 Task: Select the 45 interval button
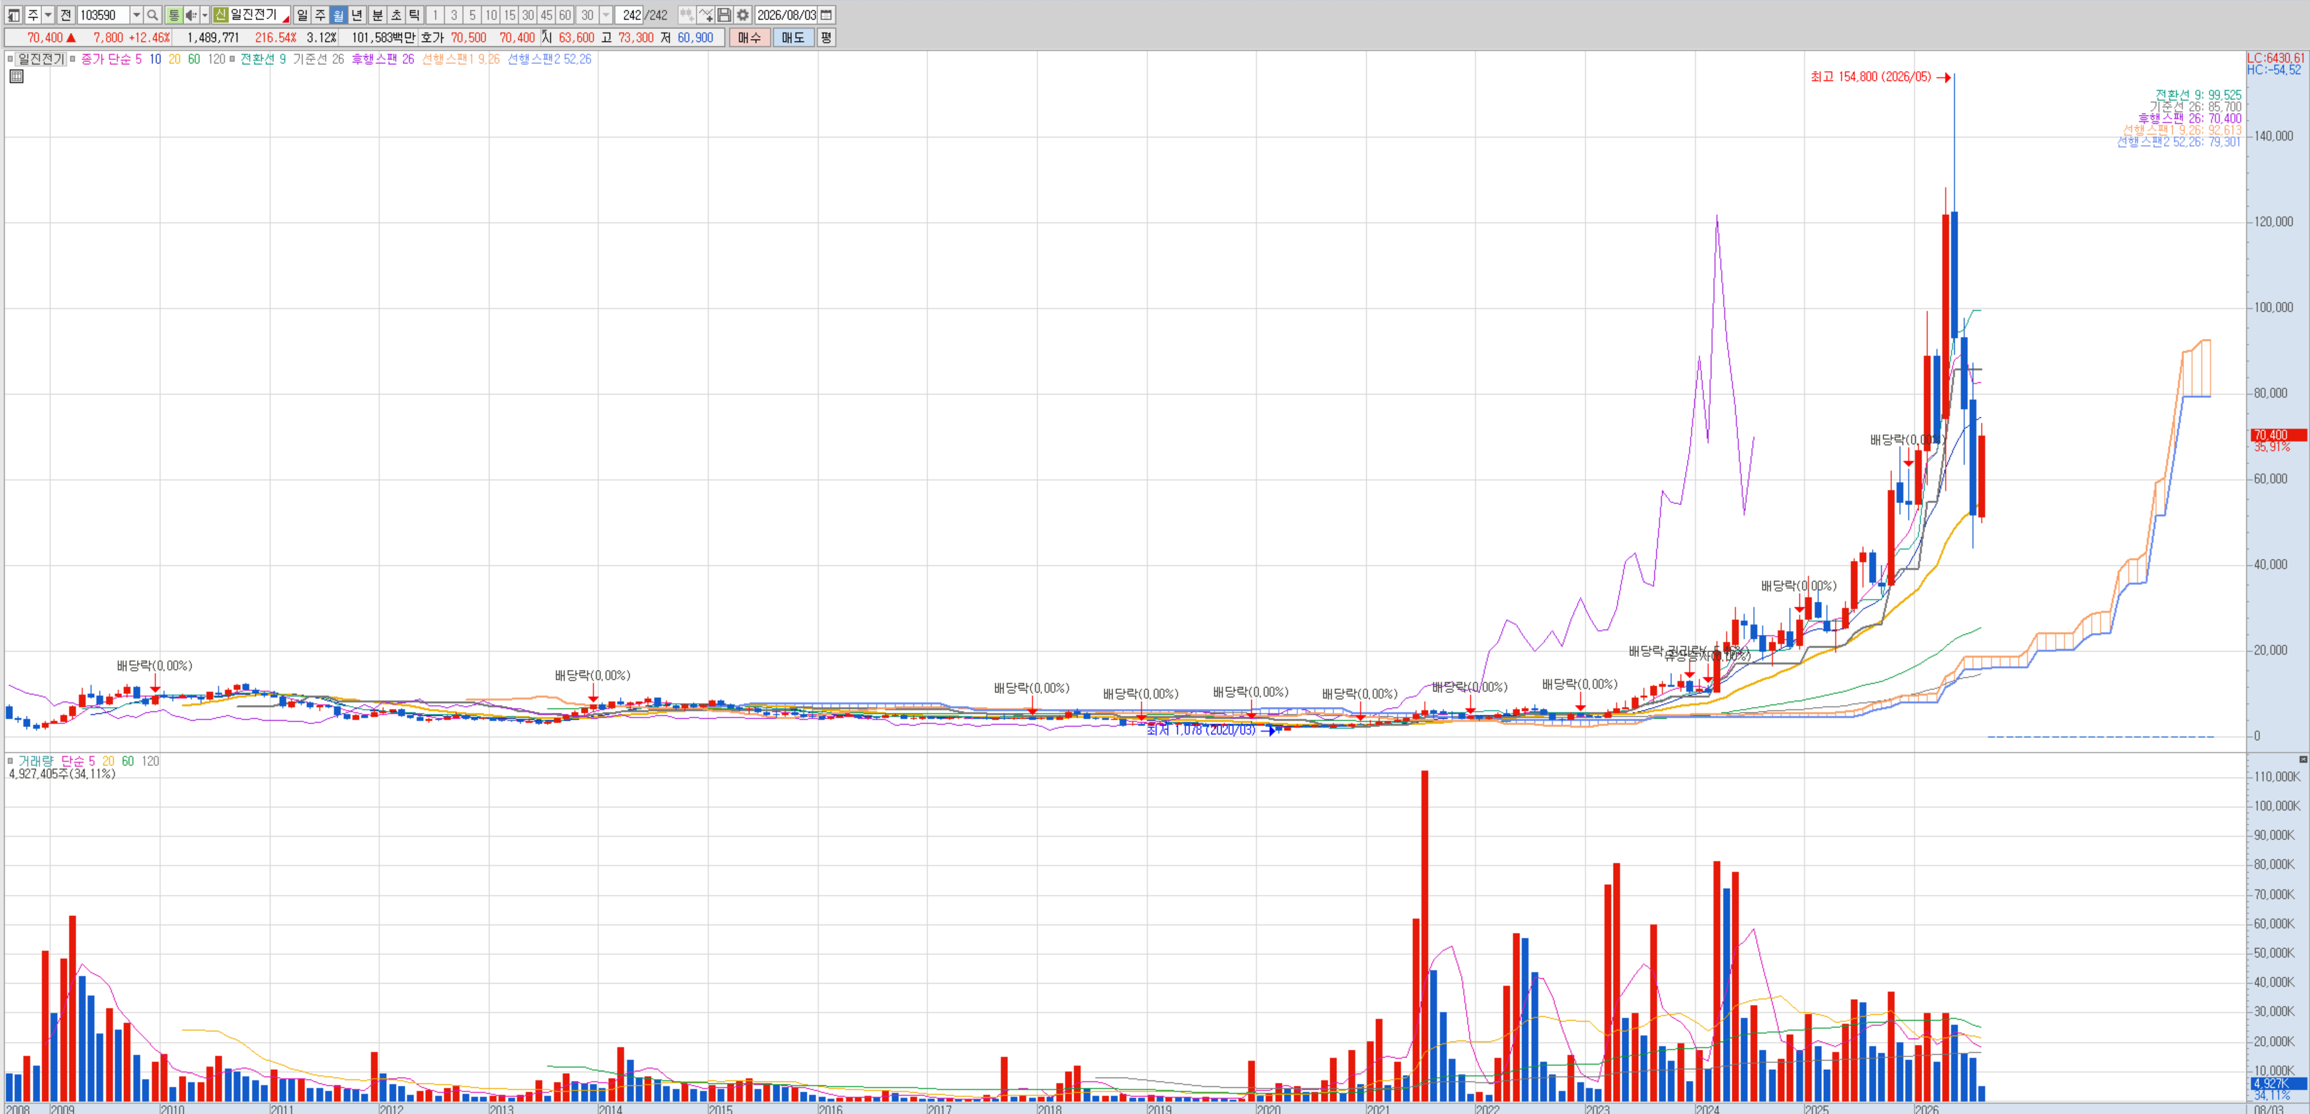pyautogui.click(x=546, y=15)
